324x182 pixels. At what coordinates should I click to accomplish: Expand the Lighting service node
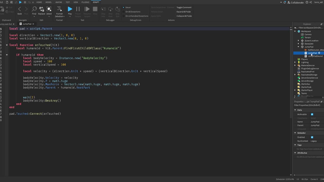[295, 62]
